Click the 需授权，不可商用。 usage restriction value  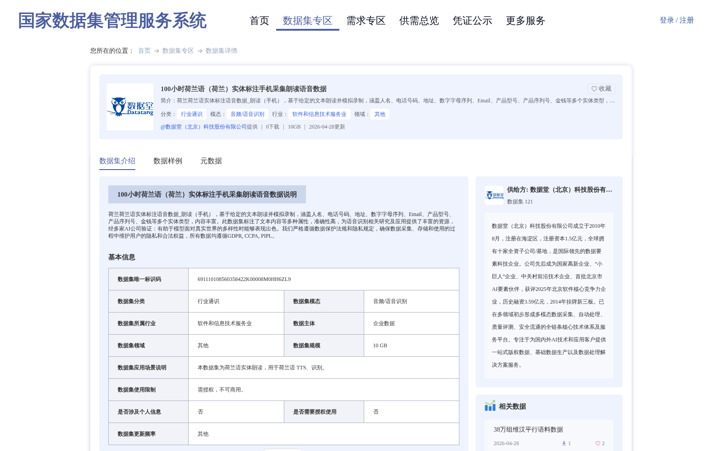[x=222, y=390]
